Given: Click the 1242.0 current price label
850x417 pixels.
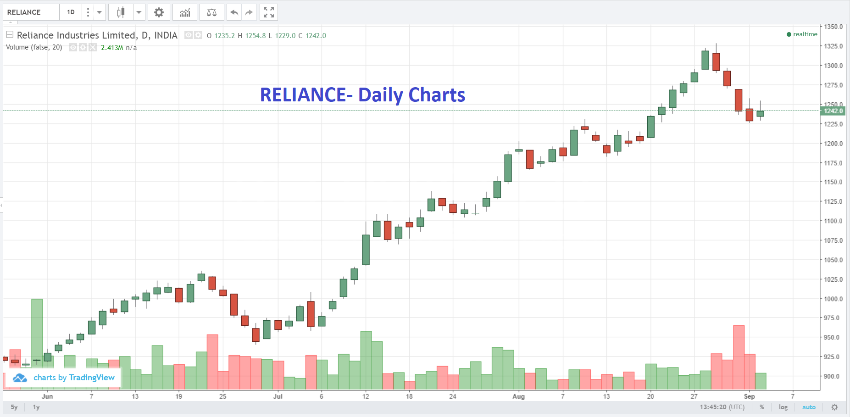Looking at the screenshot, I should [833, 111].
